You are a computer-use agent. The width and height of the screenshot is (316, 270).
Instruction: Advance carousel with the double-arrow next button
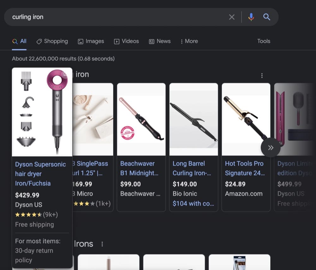pyautogui.click(x=271, y=148)
